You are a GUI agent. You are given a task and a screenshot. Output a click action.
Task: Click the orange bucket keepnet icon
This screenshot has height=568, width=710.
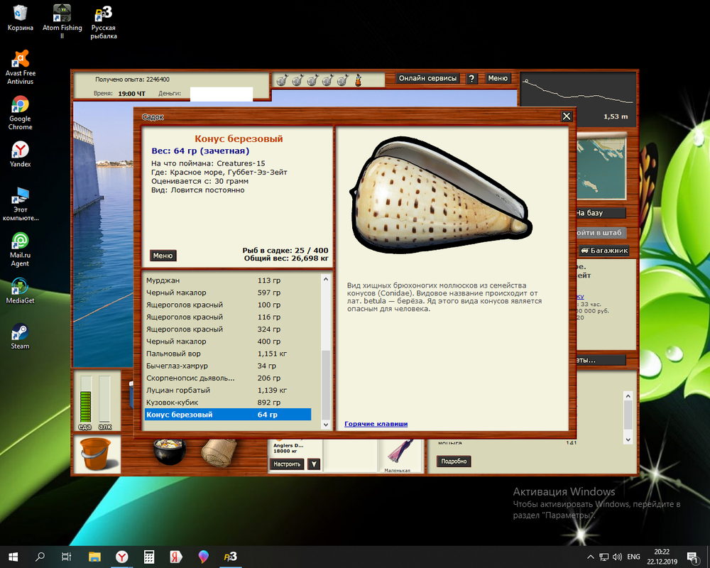(x=97, y=454)
